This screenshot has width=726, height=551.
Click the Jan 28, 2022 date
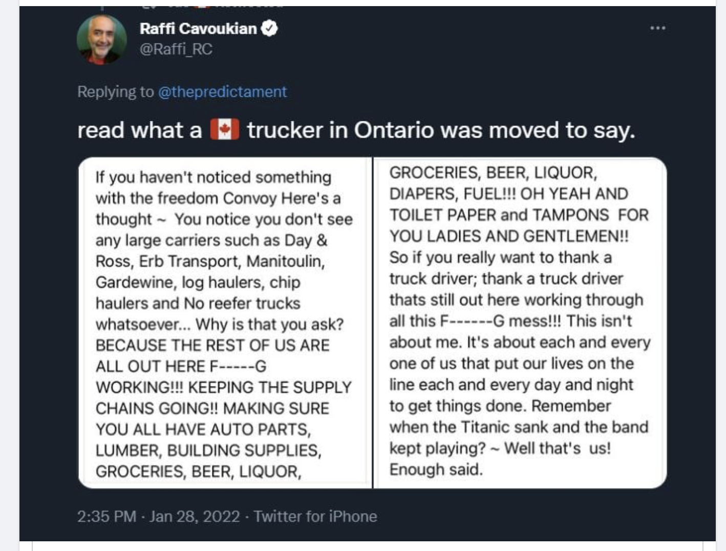[x=195, y=516]
